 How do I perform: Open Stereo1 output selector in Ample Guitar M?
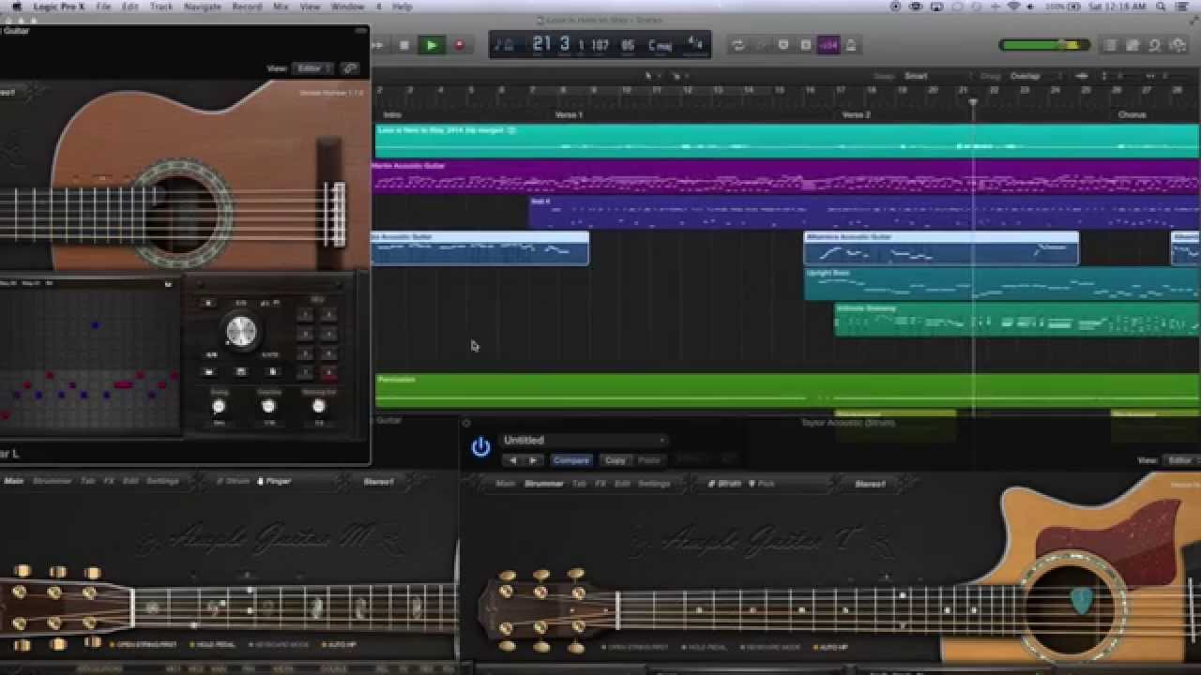pyautogui.click(x=379, y=481)
